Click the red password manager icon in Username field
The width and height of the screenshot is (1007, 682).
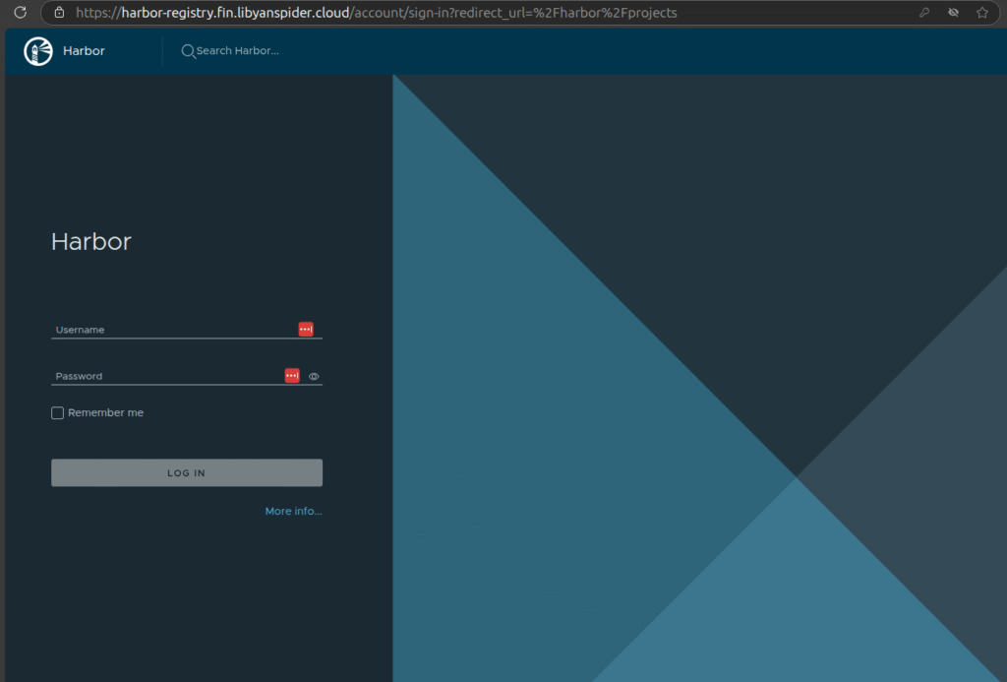pyautogui.click(x=306, y=329)
